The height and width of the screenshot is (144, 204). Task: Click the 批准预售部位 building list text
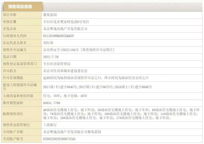121,114
